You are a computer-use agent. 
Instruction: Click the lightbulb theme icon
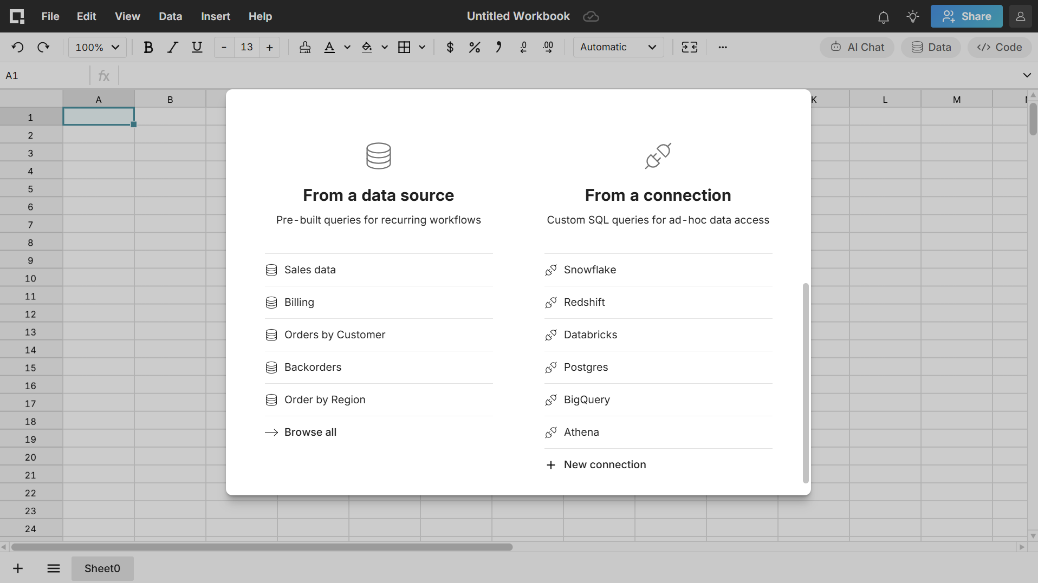(x=913, y=17)
